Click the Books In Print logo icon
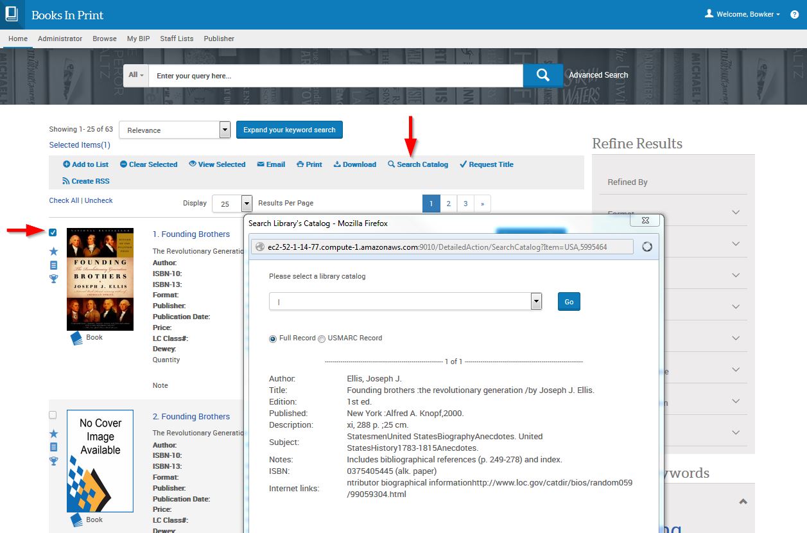This screenshot has width=807, height=533. (12, 14)
